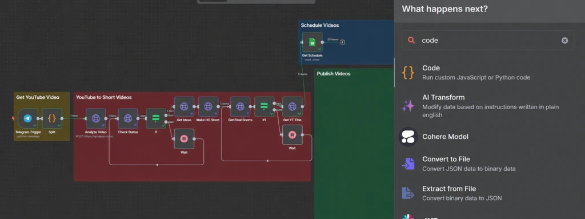Click the 'Get YouTube Video' sticky note title
This screenshot has width=585, height=219.
38,97
